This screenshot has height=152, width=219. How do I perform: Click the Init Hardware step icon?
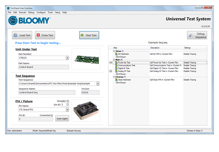coord(116,54)
